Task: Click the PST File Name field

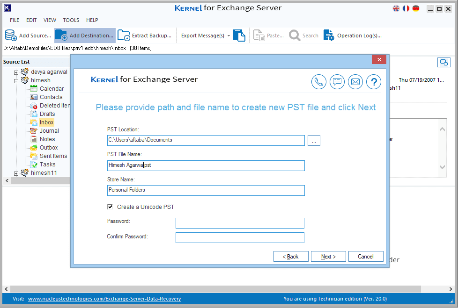Action: coord(206,165)
